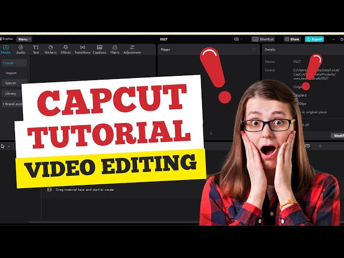Click the CapCut logo

click(x=6, y=39)
